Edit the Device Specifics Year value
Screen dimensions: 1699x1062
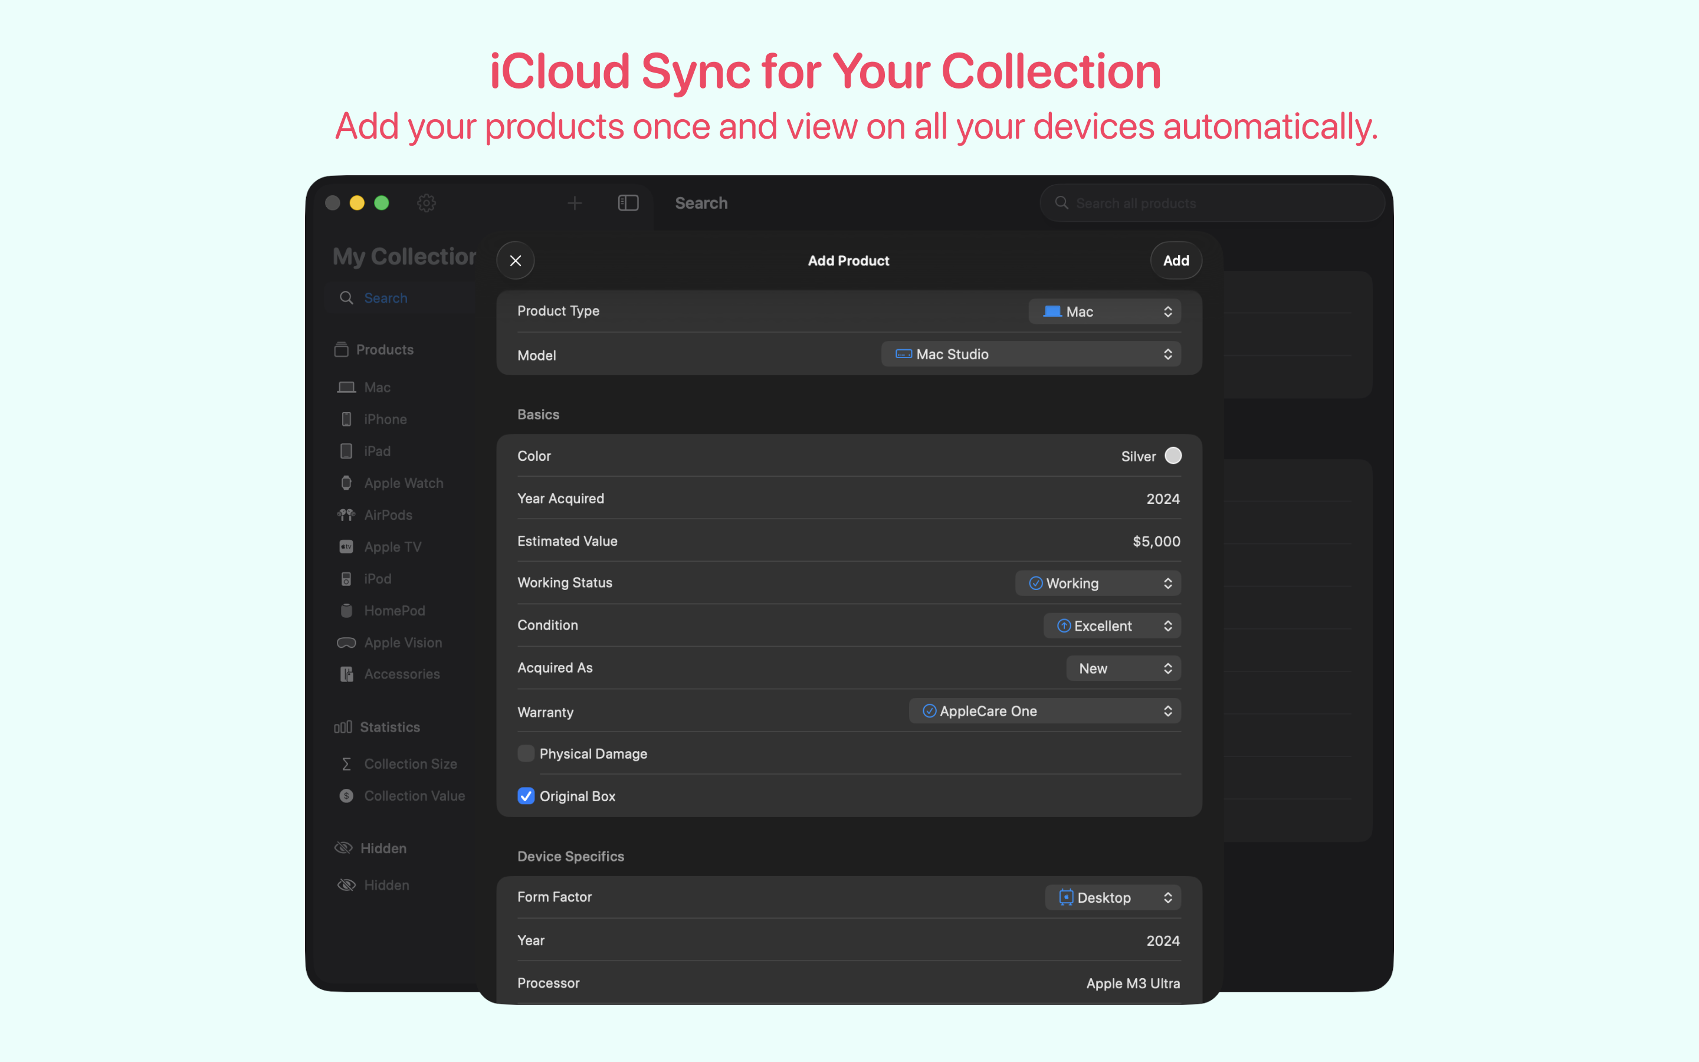point(1163,940)
